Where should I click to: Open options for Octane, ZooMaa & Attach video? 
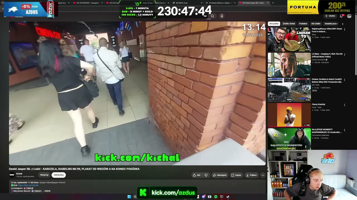pyautogui.click(x=344, y=80)
